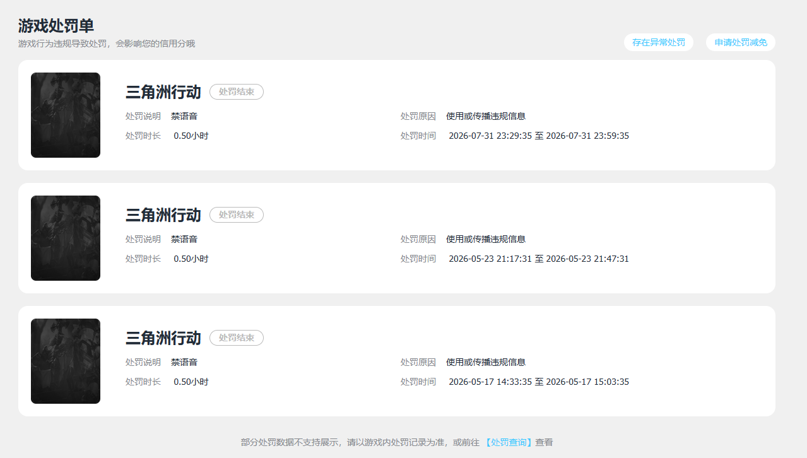Image resolution: width=807 pixels, height=458 pixels.
Task: Open game thumbnail of the 2026-05-23 penalty card
Action: tap(66, 238)
